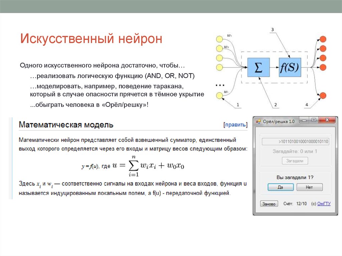Viewport: 342px width, 256px height.
Task: Click the summation Σ block in diagram
Action: click(258, 67)
